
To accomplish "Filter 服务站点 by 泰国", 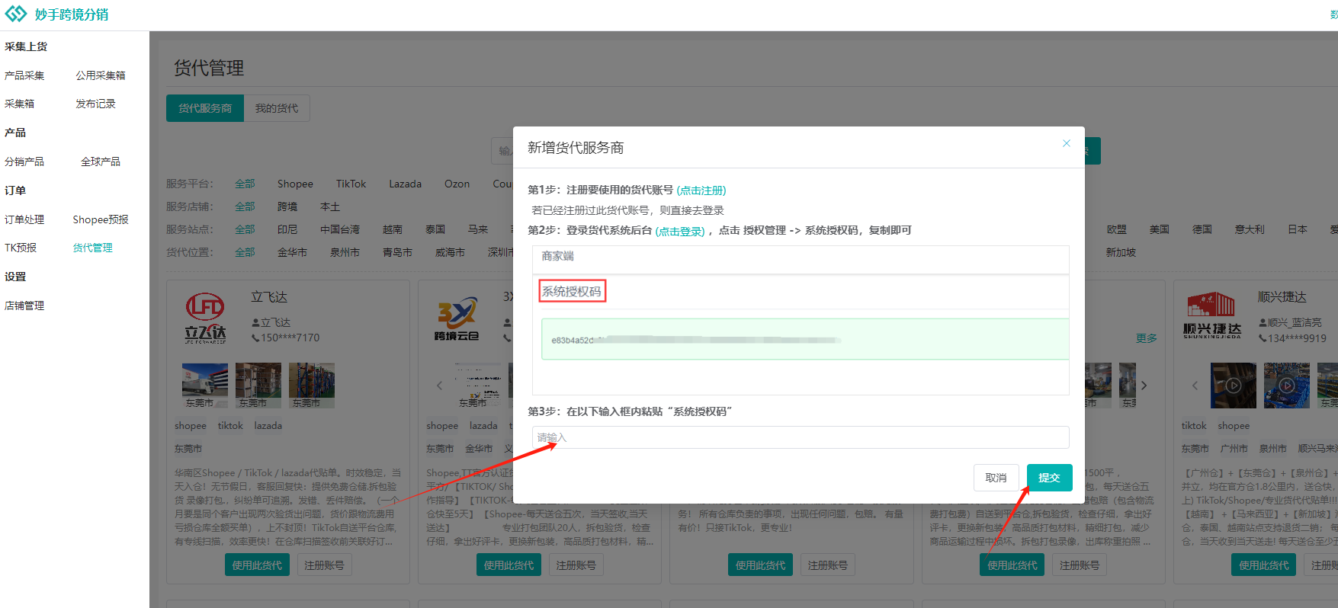I will click(435, 229).
